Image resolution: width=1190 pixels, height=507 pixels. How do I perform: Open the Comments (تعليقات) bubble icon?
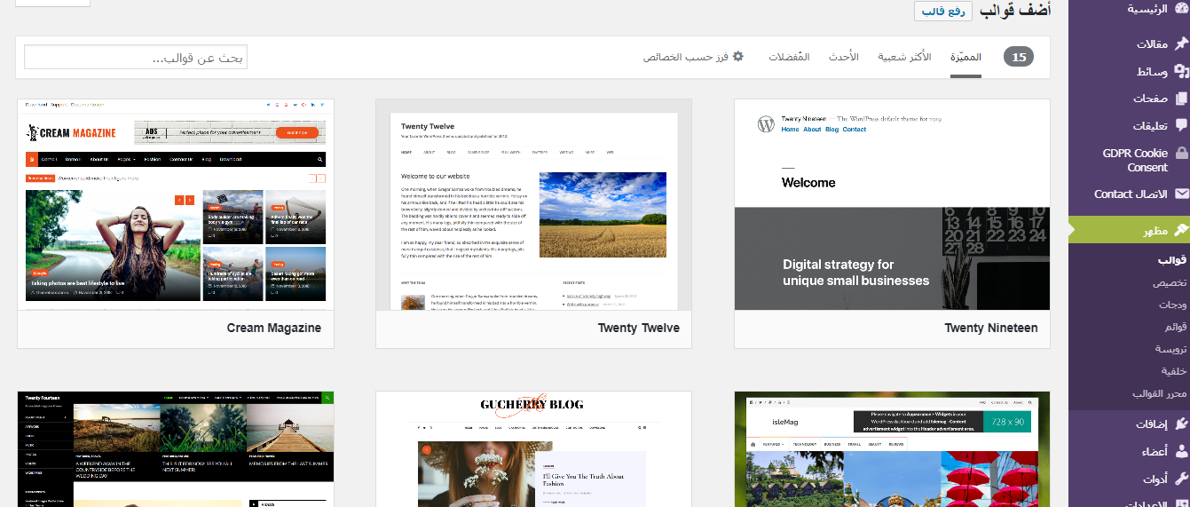1180,125
